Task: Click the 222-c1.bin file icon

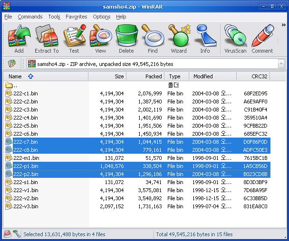Action: pos(9,93)
